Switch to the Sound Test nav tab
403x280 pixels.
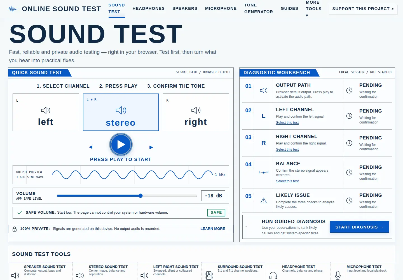[x=117, y=8]
